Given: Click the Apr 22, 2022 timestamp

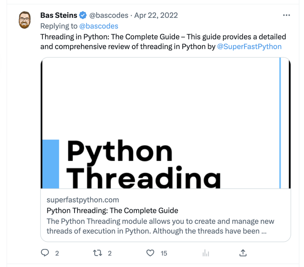Looking at the screenshot, I should pos(156,15).
